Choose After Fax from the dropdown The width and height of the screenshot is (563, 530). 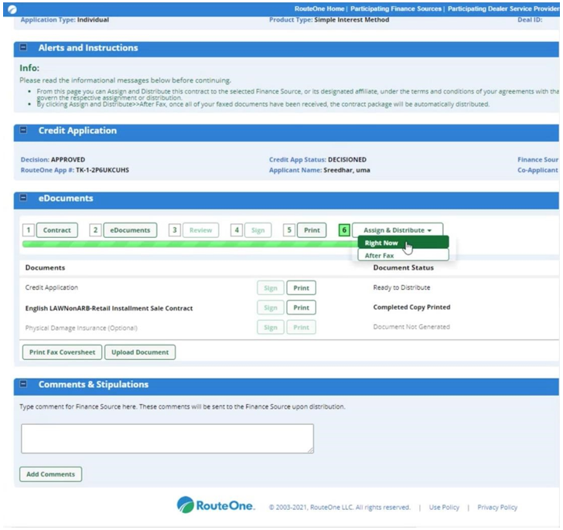[403, 255]
